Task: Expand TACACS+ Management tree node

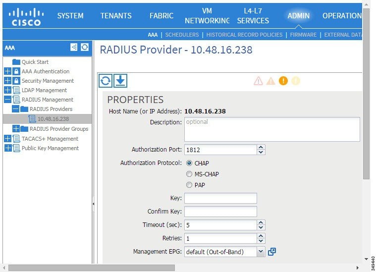Action: [x=7, y=138]
